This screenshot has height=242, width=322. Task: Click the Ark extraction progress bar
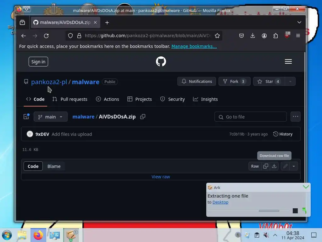[x=248, y=211]
